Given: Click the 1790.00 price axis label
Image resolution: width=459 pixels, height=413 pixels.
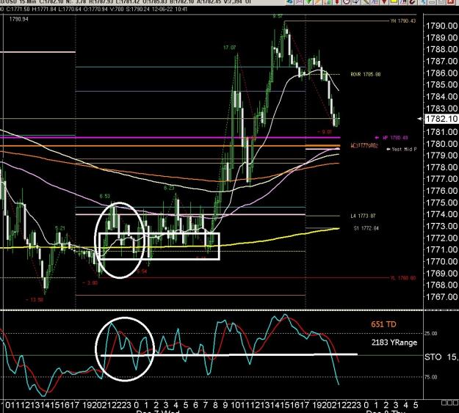Looking at the screenshot, I should click(441, 26).
